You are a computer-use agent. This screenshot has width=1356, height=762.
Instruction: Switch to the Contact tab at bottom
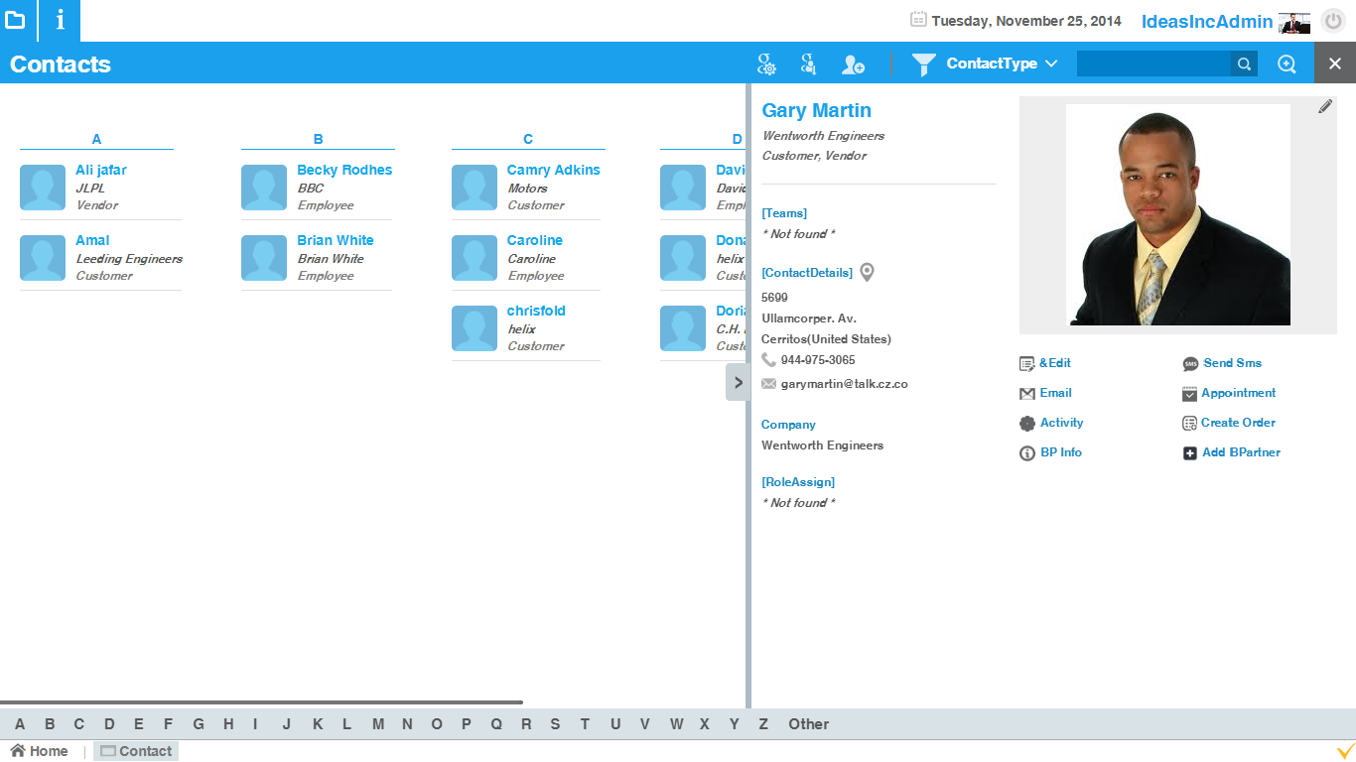[x=136, y=751]
